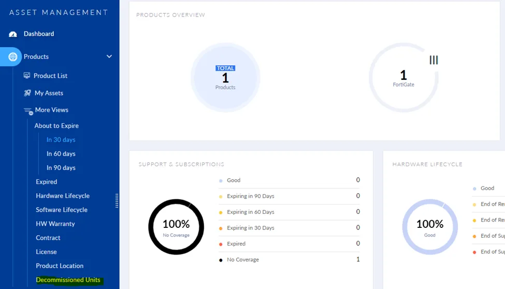Select About to Expire tree item

point(56,126)
